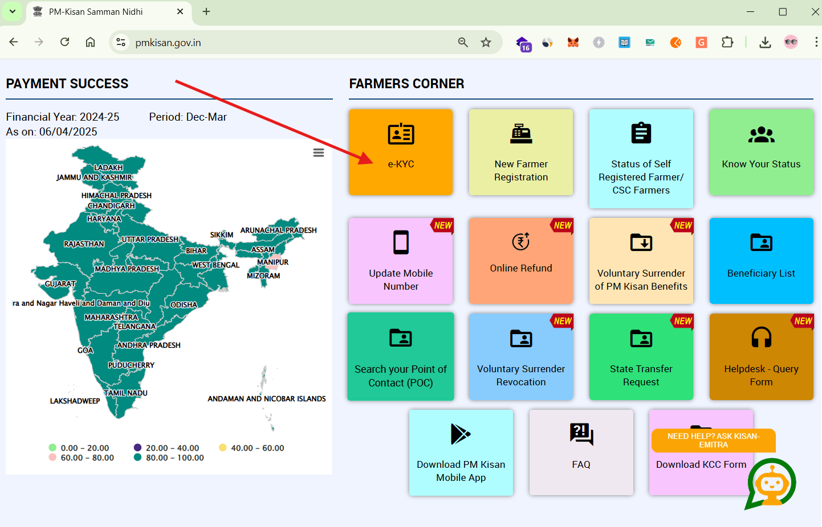
Task: Open Voluntary Surrender Revocation tile
Action: 520,356
